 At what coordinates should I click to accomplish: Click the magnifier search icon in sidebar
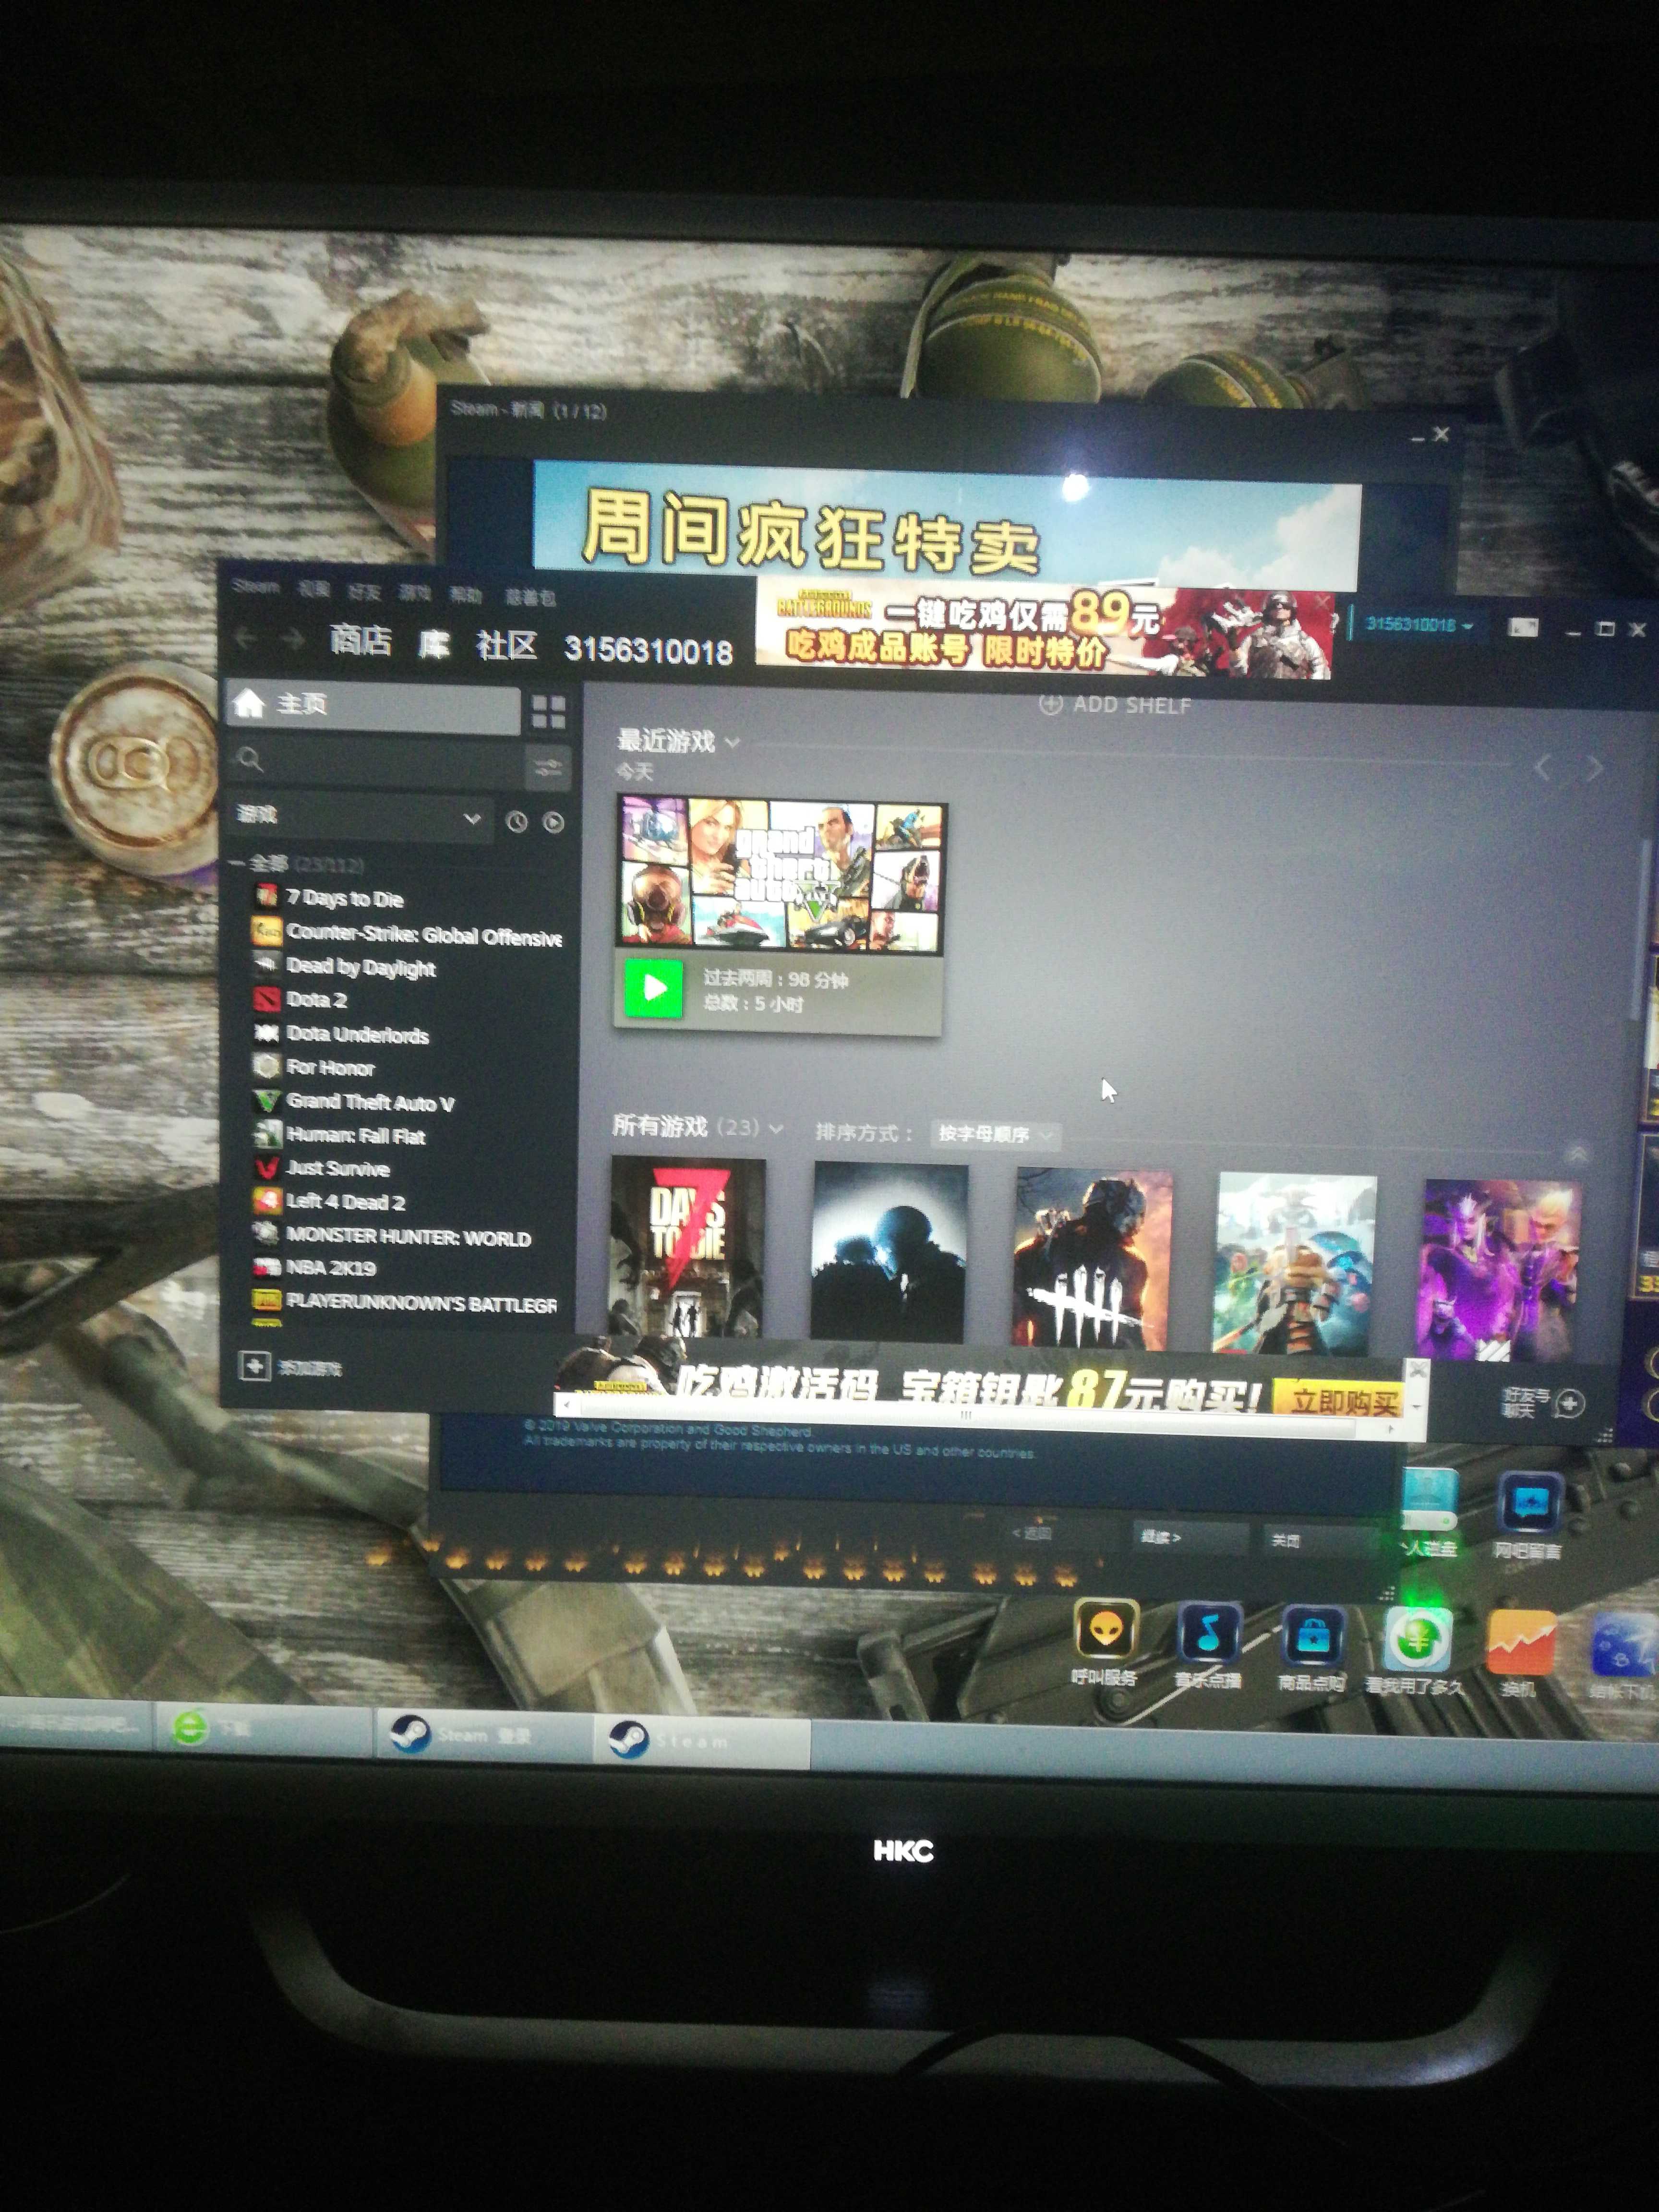[250, 760]
